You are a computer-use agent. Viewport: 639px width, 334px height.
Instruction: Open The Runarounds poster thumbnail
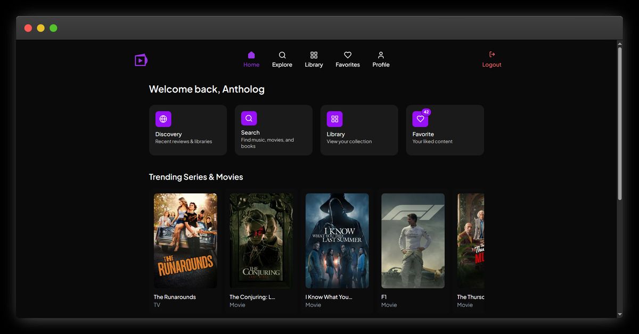pos(185,240)
